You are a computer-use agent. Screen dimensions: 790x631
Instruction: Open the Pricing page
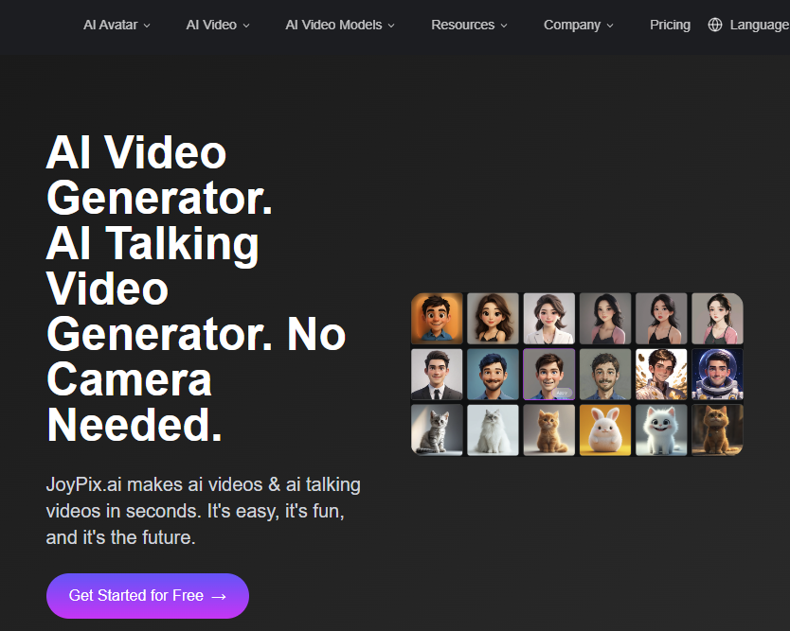[x=670, y=25]
